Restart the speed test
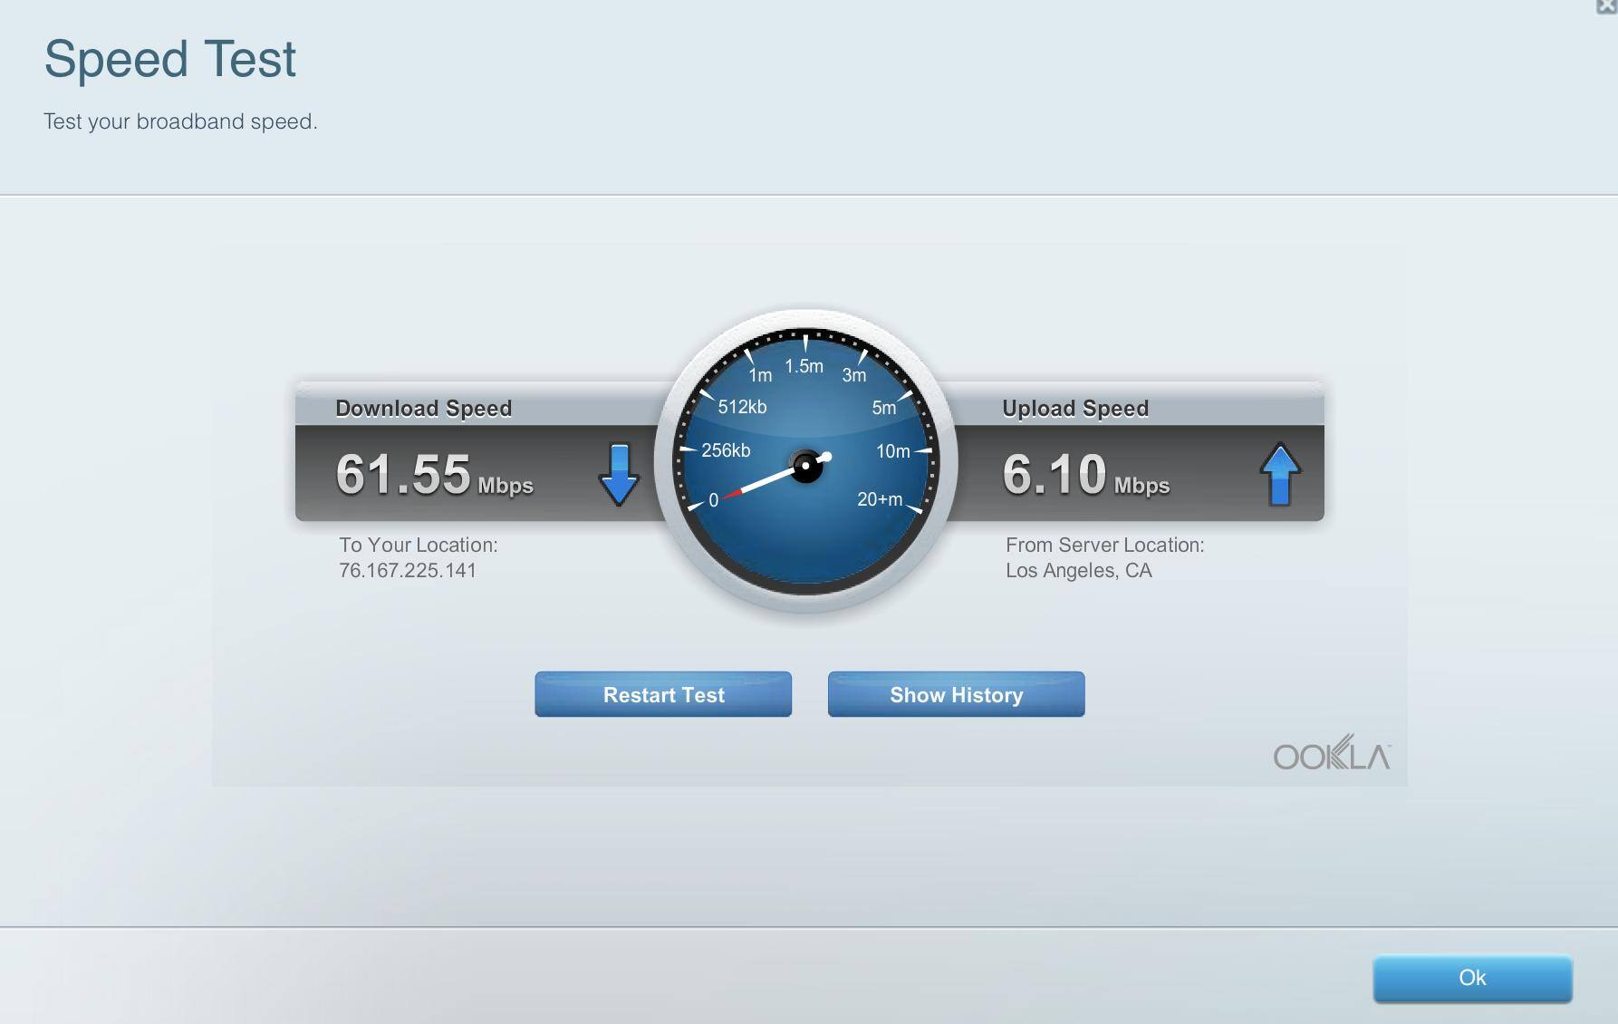Viewport: 1618px width, 1024px height. pos(663,695)
